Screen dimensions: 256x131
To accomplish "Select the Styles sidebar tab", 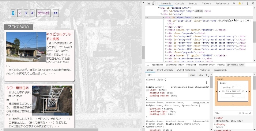I will pos(150,70).
